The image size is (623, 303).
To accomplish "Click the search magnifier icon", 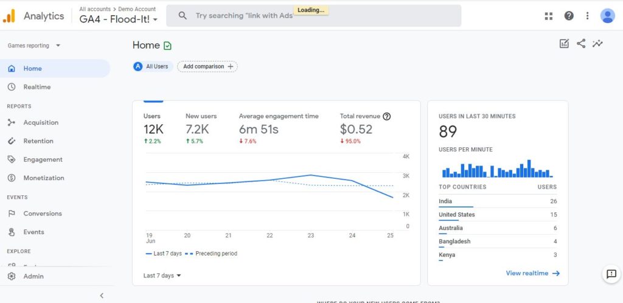I will tap(183, 16).
